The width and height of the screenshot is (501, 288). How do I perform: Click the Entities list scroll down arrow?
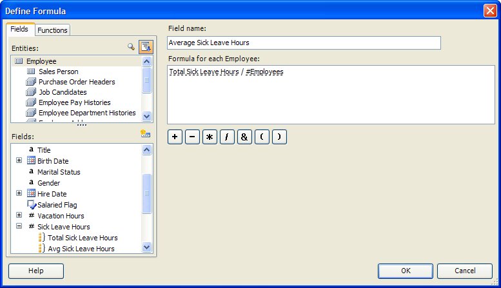[146, 116]
